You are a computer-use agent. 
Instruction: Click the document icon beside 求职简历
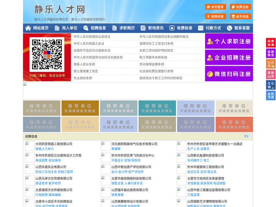click(x=114, y=28)
